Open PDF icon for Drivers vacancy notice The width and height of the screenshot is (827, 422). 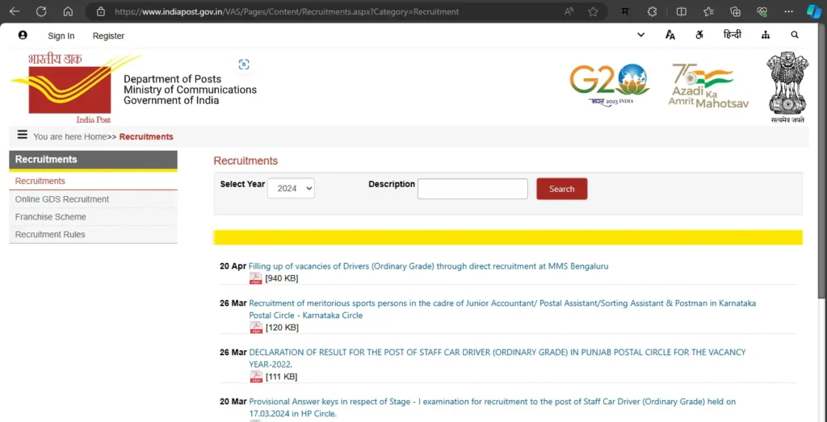(x=256, y=278)
